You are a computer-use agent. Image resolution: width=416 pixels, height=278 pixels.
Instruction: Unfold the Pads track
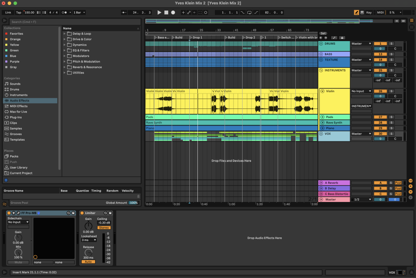[x=323, y=117]
